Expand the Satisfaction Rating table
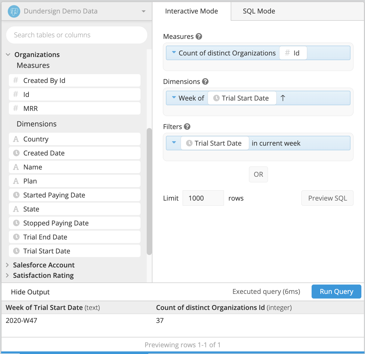Image resolution: width=365 pixels, height=354 pixels. [7, 275]
